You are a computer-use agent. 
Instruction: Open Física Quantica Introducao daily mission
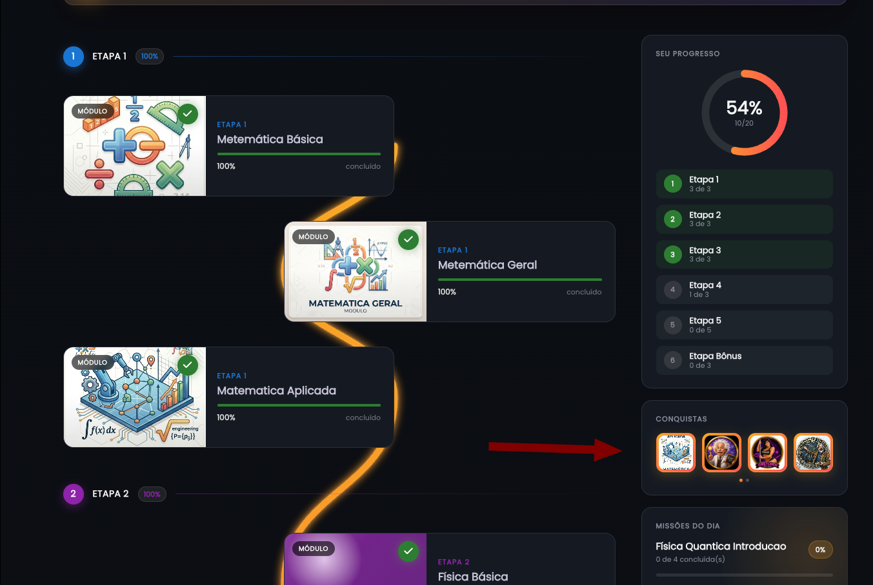(745, 552)
